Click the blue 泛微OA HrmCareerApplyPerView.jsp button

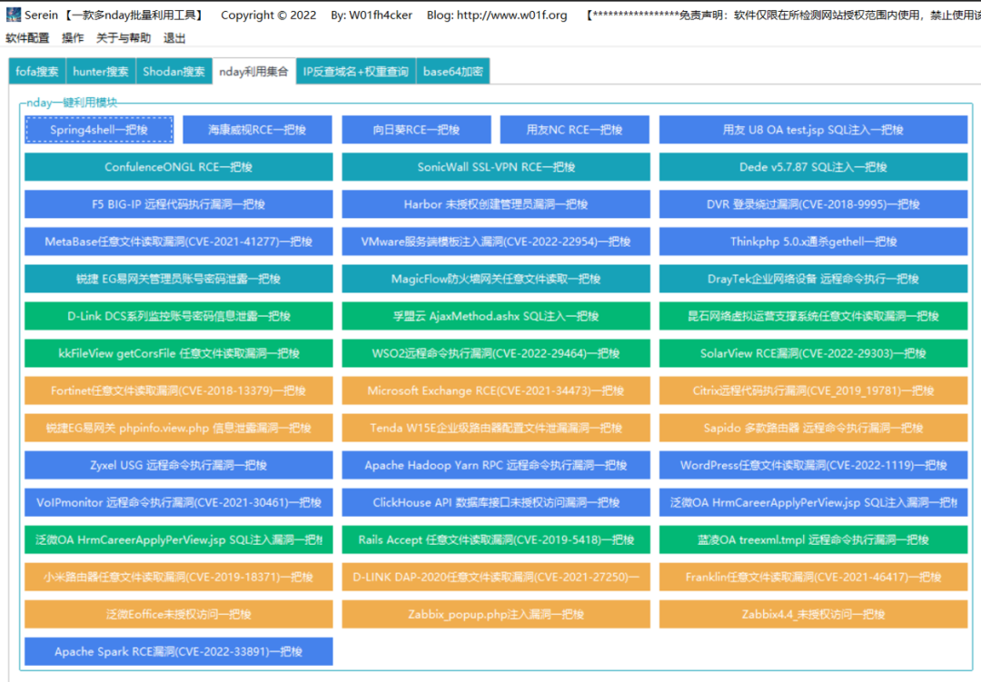click(813, 502)
